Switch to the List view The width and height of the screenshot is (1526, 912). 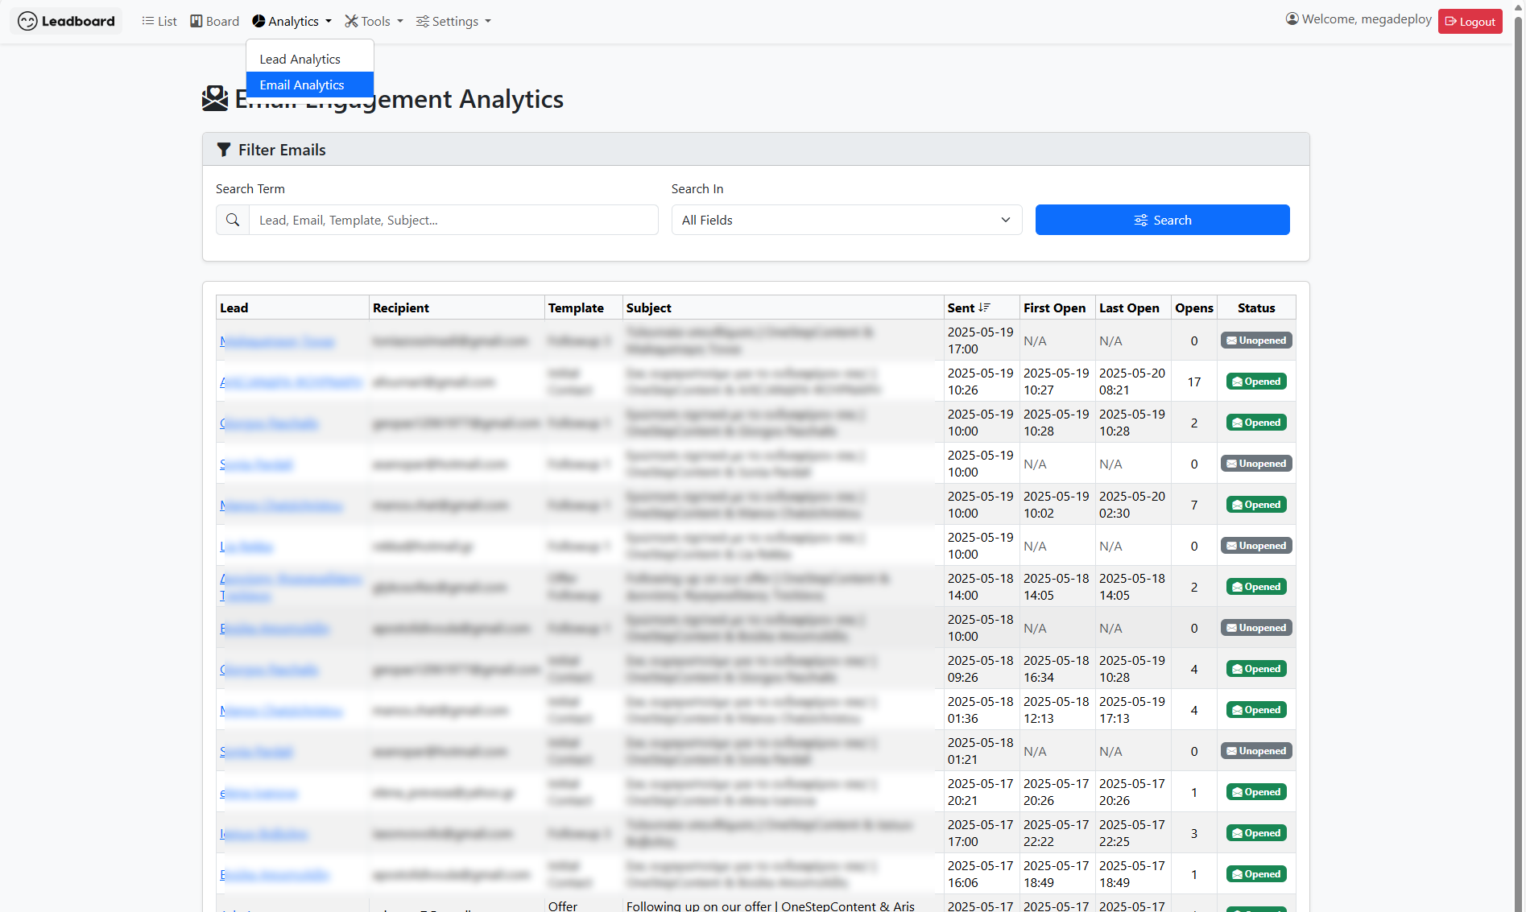tap(159, 22)
